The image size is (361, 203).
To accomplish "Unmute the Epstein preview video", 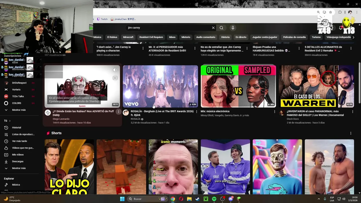I will tap(115, 70).
